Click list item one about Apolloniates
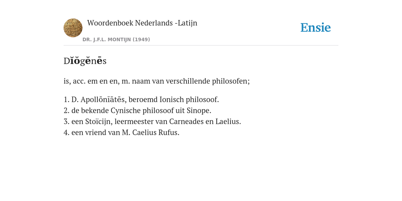This screenshot has height=201, width=402. click(x=141, y=99)
